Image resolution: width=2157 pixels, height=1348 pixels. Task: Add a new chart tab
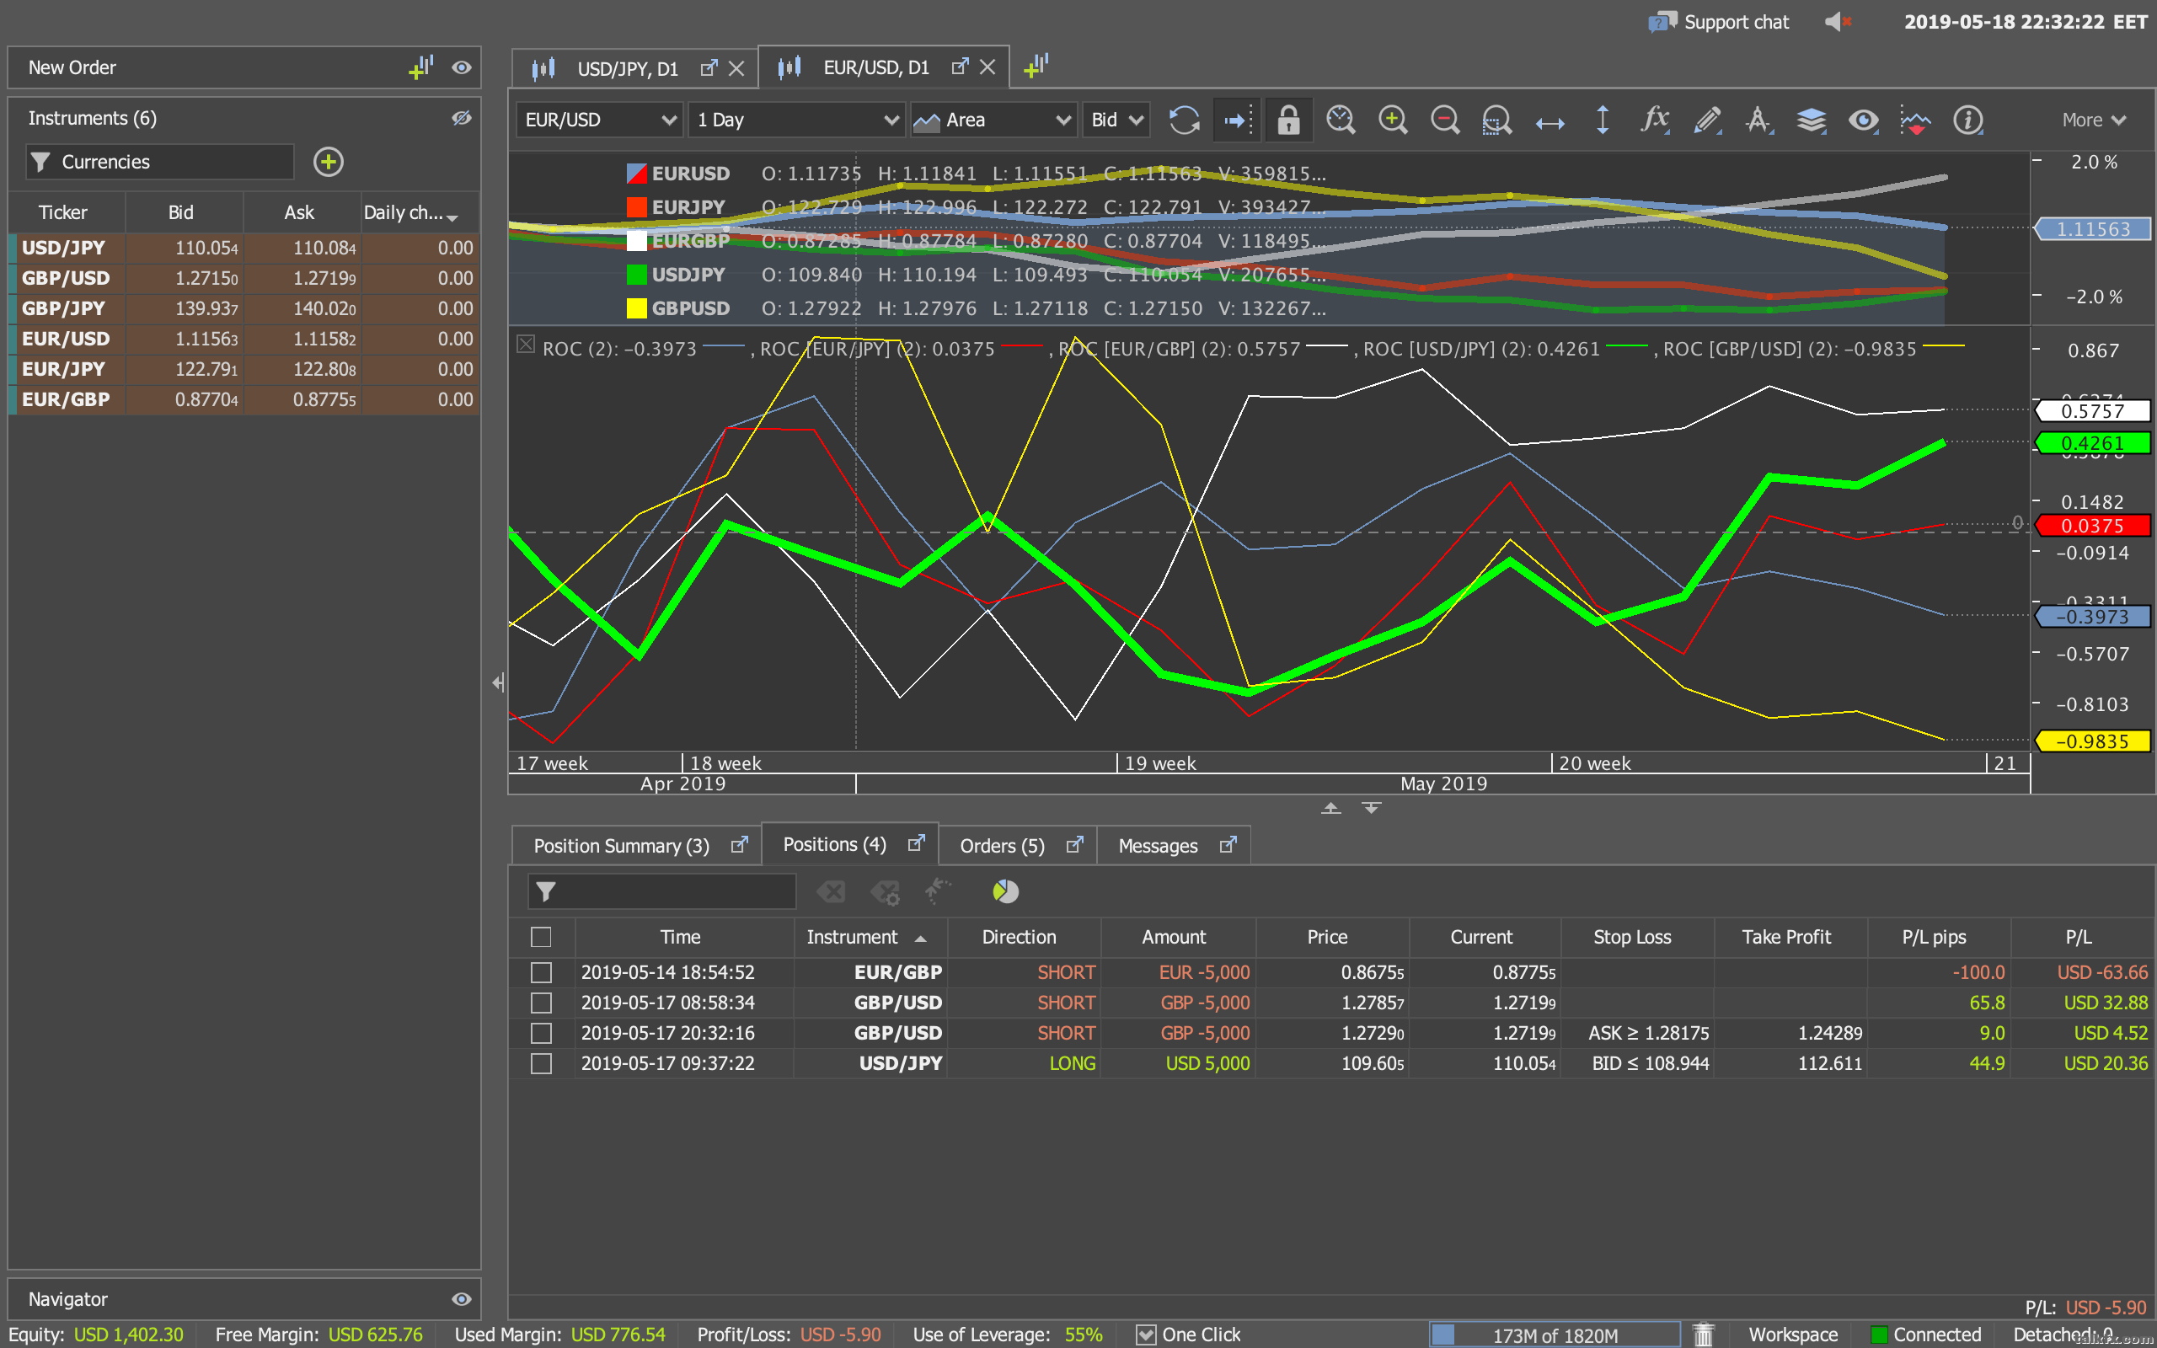1036,66
